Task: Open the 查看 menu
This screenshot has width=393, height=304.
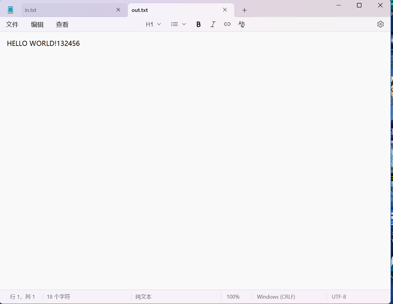Action: coord(62,24)
